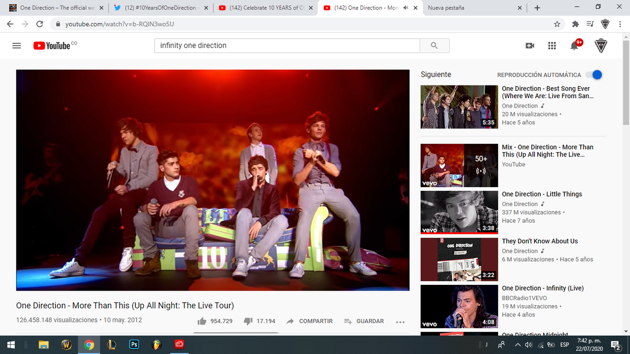
Task: Bookmark this page with the star icon
Action: [557, 24]
